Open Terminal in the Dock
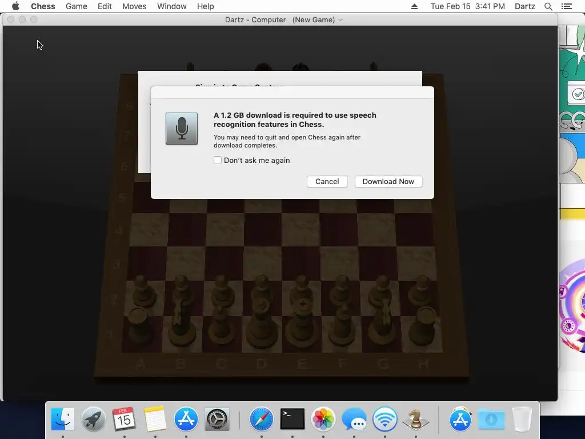This screenshot has height=439, width=585. [x=292, y=419]
